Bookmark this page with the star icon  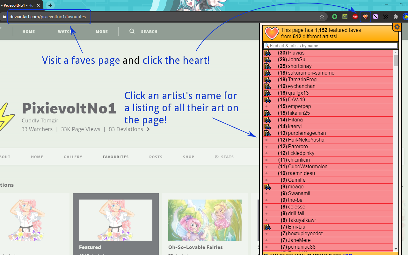pos(322,17)
